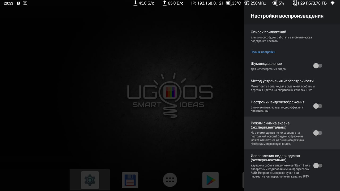The image size is (340, 191).
Task: Tap the CPU frequency icon
Action: point(247,3)
